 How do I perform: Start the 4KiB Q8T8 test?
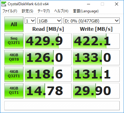click(14, 58)
